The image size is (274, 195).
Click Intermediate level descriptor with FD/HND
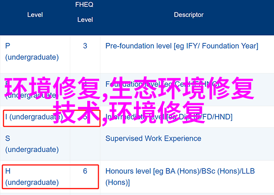169,117
